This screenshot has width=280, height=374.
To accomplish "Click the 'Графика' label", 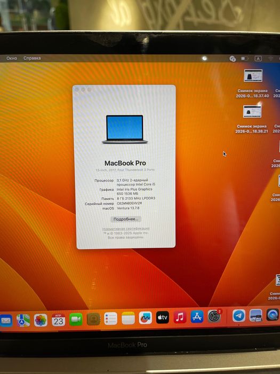I will click(107, 190).
